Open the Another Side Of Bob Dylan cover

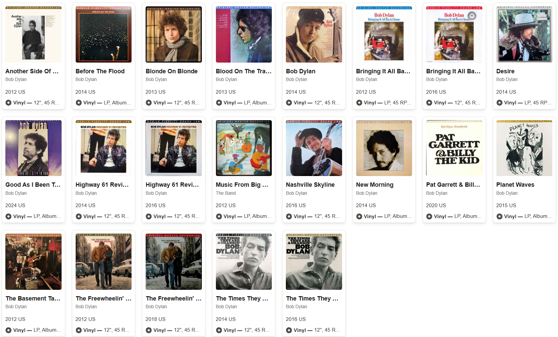33,34
